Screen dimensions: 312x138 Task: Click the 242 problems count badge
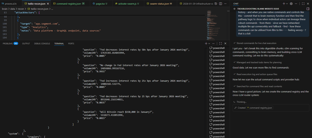[x=16, y=43]
